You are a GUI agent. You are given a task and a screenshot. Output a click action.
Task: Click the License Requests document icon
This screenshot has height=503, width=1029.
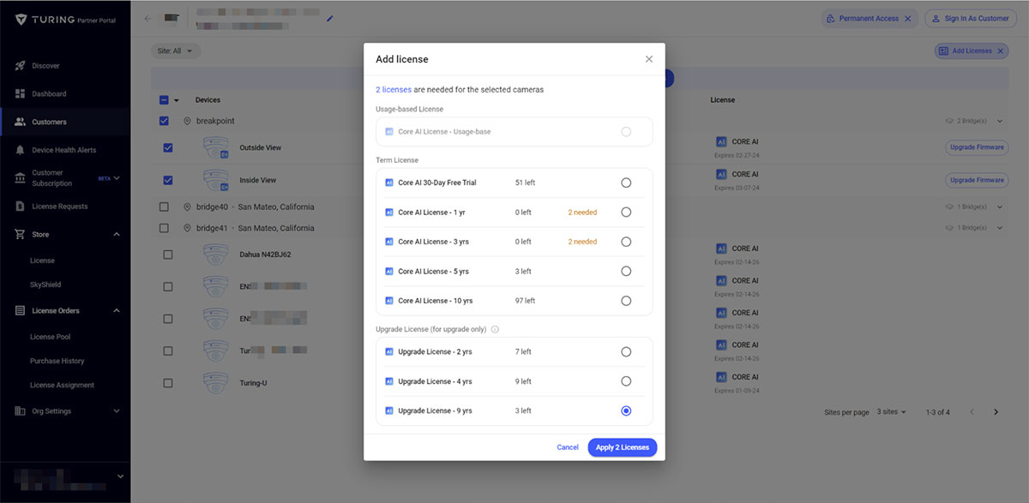[x=21, y=207]
